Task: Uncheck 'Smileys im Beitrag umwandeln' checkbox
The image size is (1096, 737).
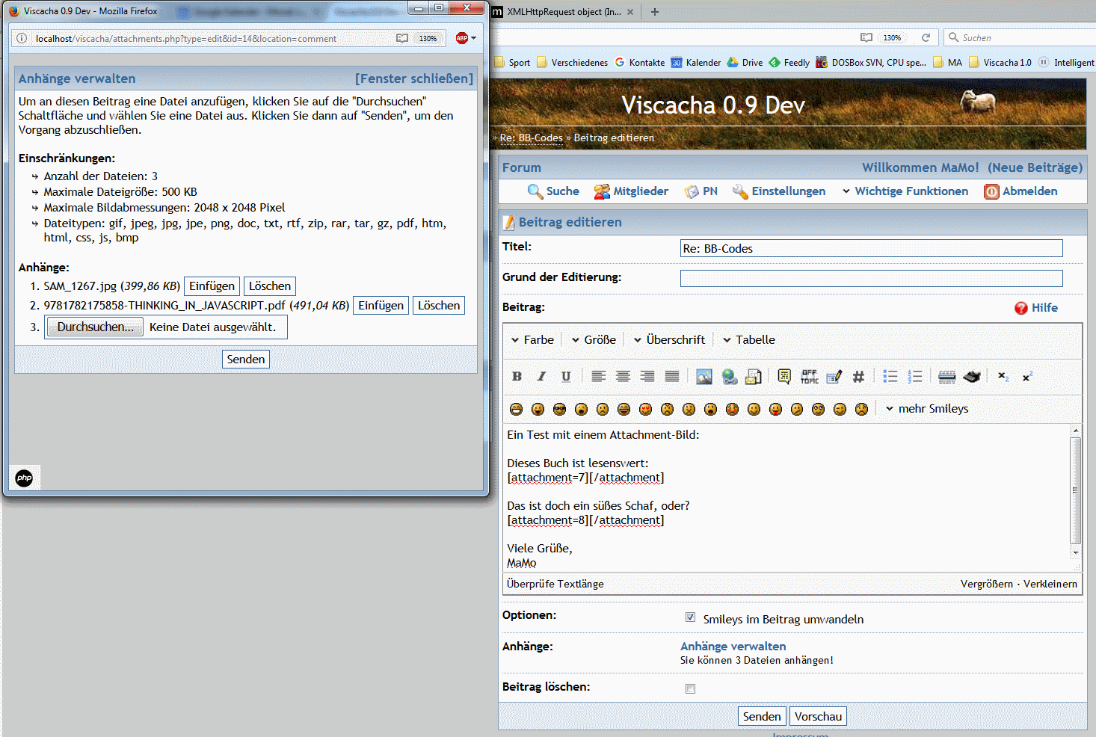Action: 690,617
